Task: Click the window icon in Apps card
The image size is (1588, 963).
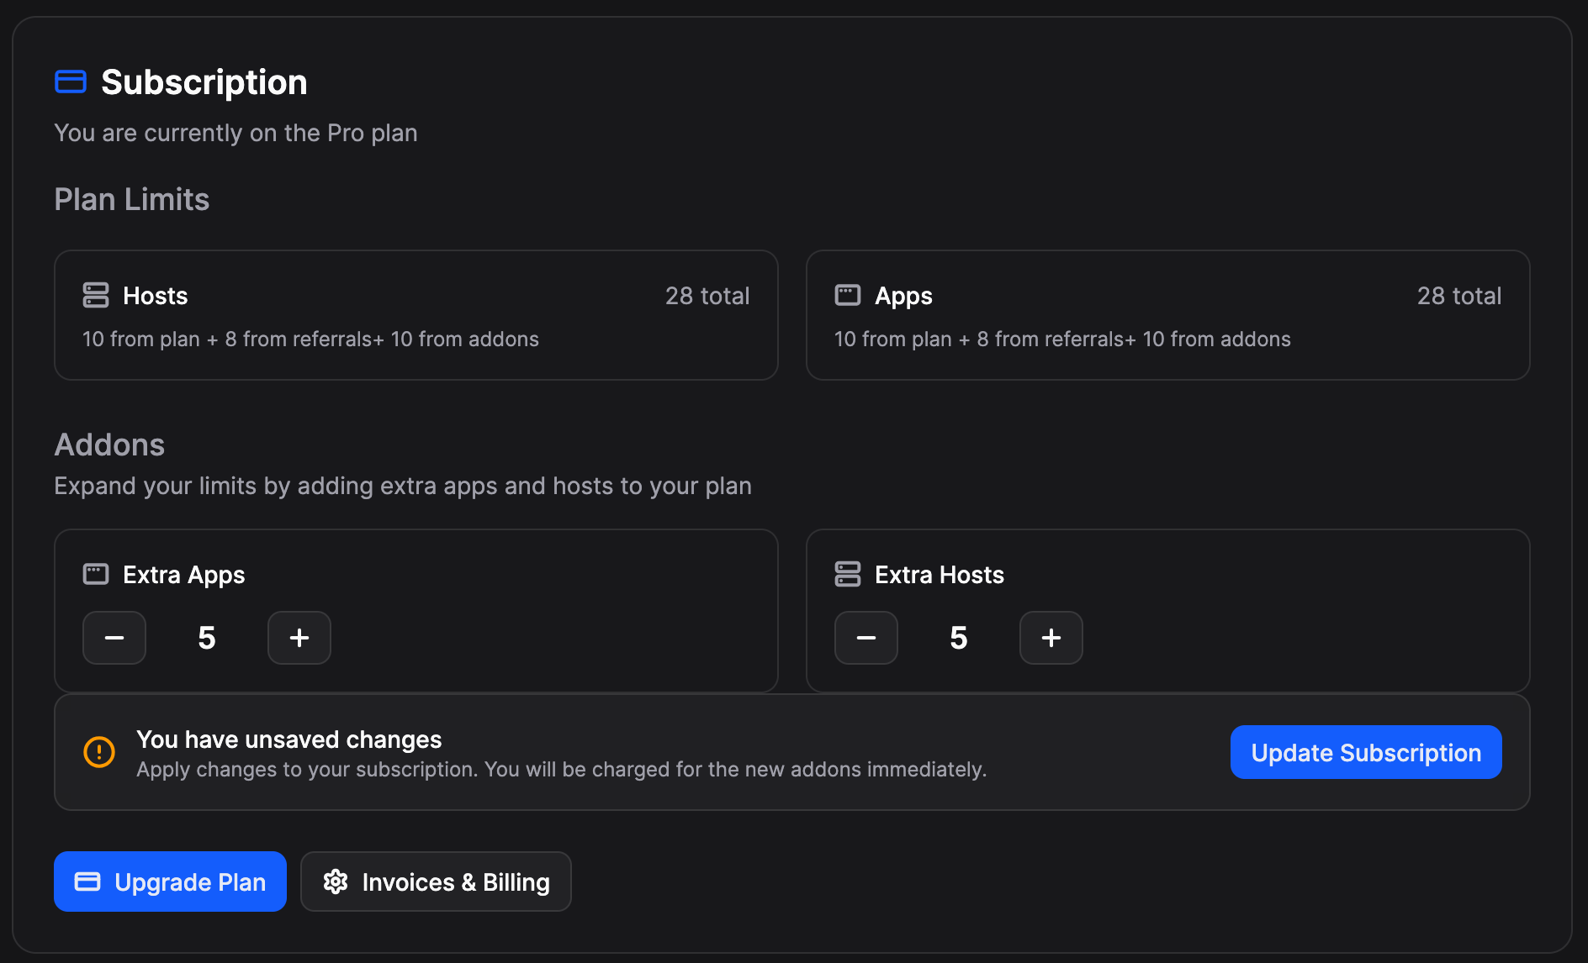Action: pyautogui.click(x=847, y=295)
